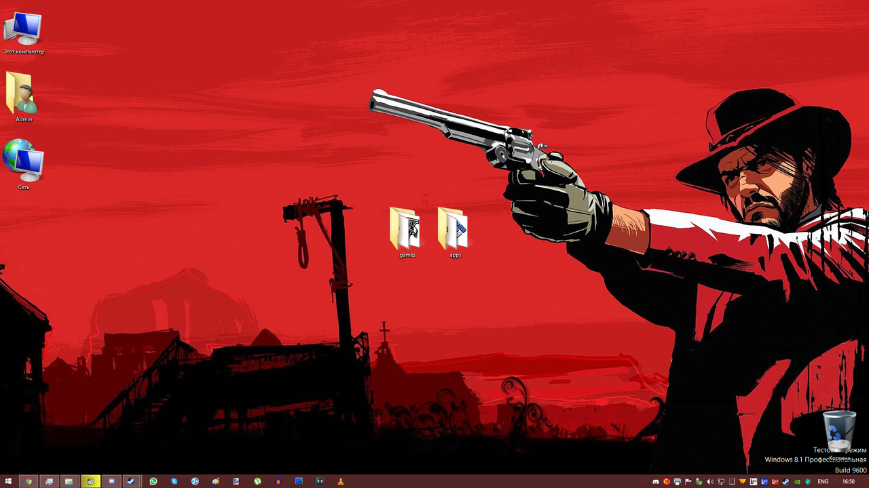
Task: Switch the ENG input language indicator
Action: 823,482
